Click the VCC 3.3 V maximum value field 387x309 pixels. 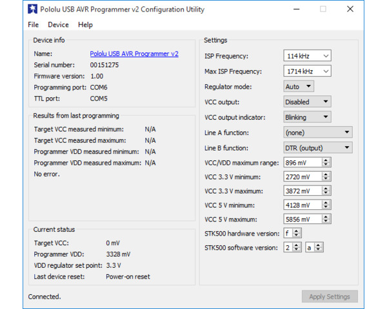(x=303, y=191)
